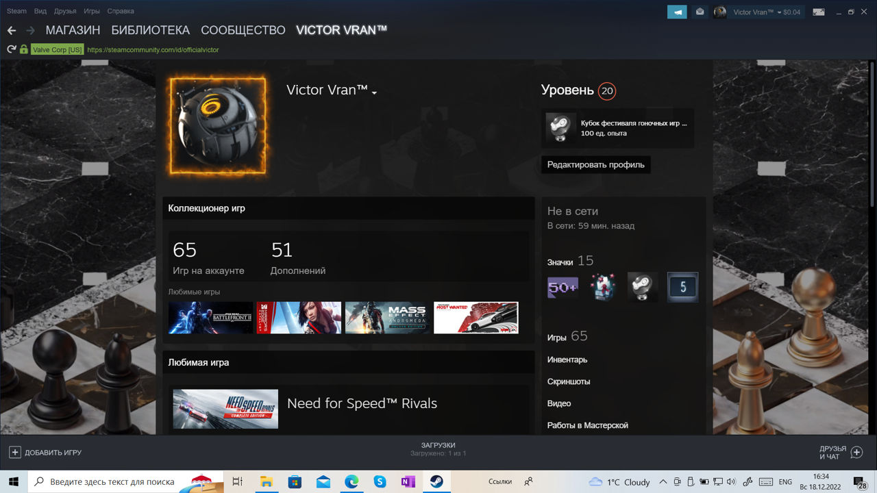
Task: Click the green padlock security icon
Action: click(x=24, y=49)
